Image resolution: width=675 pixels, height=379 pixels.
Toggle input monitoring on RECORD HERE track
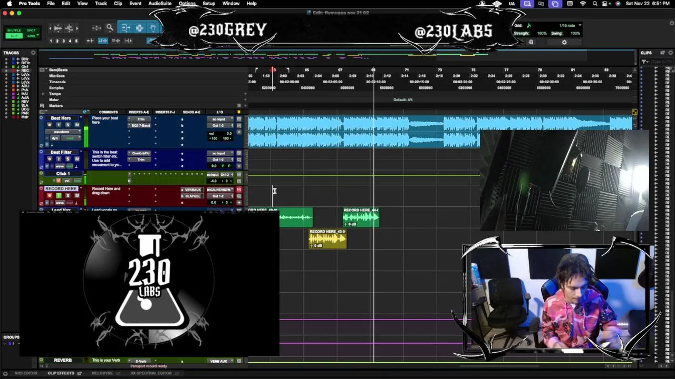pyautogui.click(x=59, y=196)
